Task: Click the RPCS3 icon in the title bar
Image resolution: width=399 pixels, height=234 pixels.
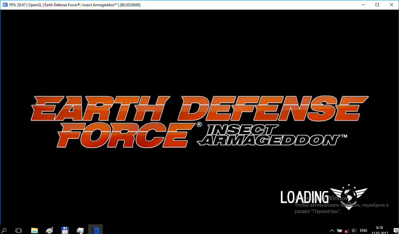Action: (x=5, y=5)
